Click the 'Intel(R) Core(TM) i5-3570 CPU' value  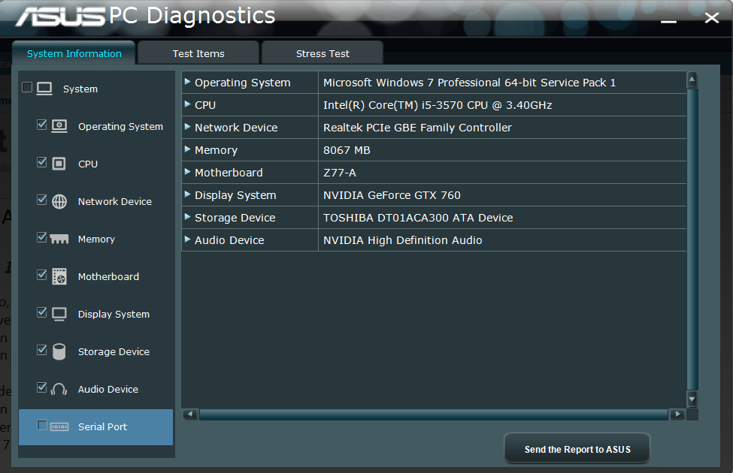pyautogui.click(x=438, y=105)
